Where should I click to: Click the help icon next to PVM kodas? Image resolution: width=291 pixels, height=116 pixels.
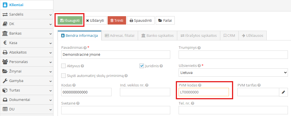tap(200, 85)
